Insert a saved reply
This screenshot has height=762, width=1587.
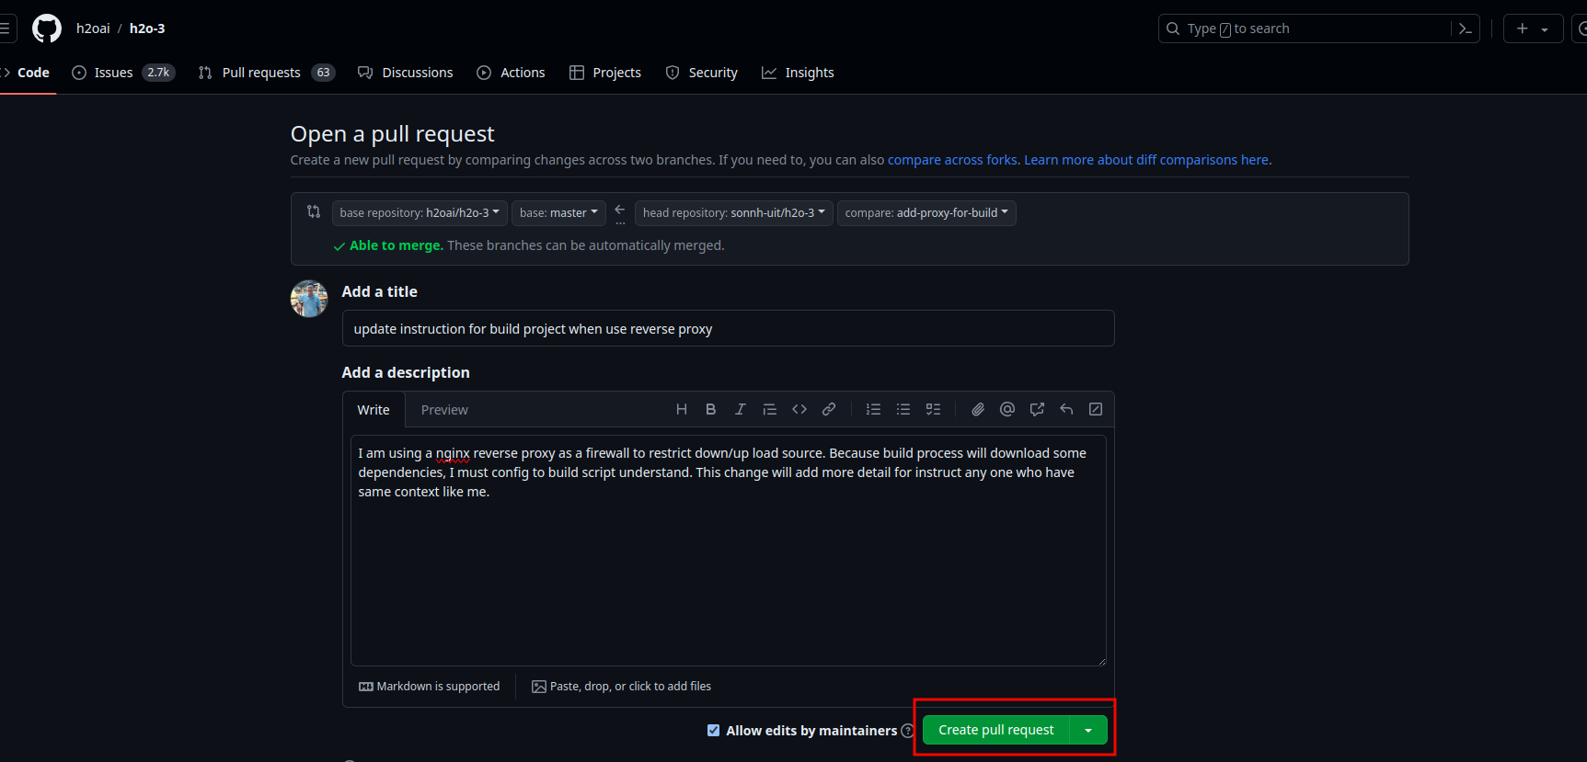[1066, 409]
